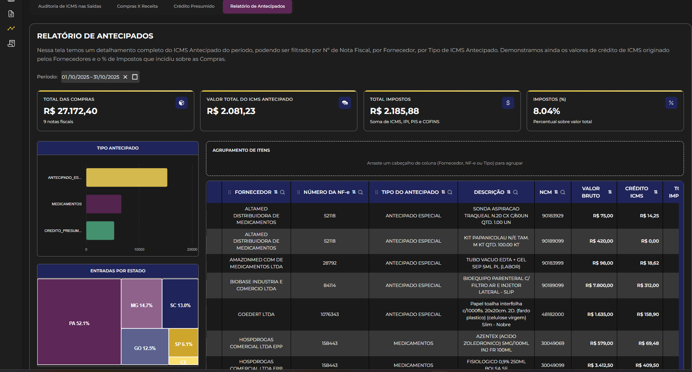Open the document page icon in sidebar
The width and height of the screenshot is (692, 372).
coord(11,14)
